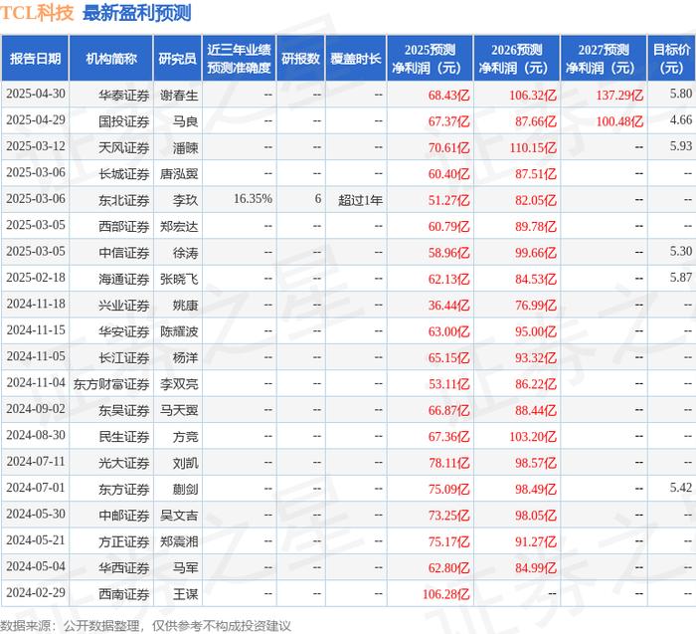Viewport: 696px width, 634px height.
Task: Select the 2025预测净利润 column header
Action: point(430,59)
